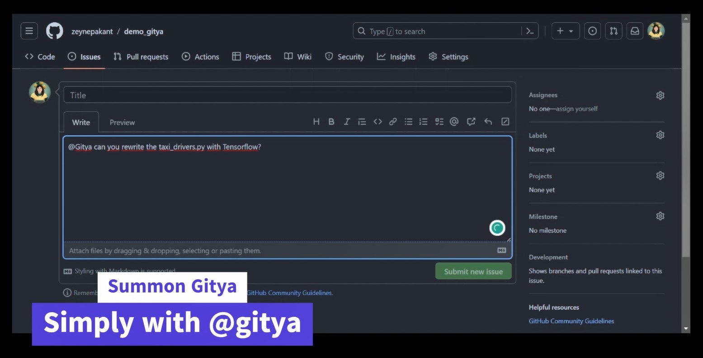Open the create new plus dropdown
Image resolution: width=703 pixels, height=358 pixels.
pyautogui.click(x=565, y=31)
